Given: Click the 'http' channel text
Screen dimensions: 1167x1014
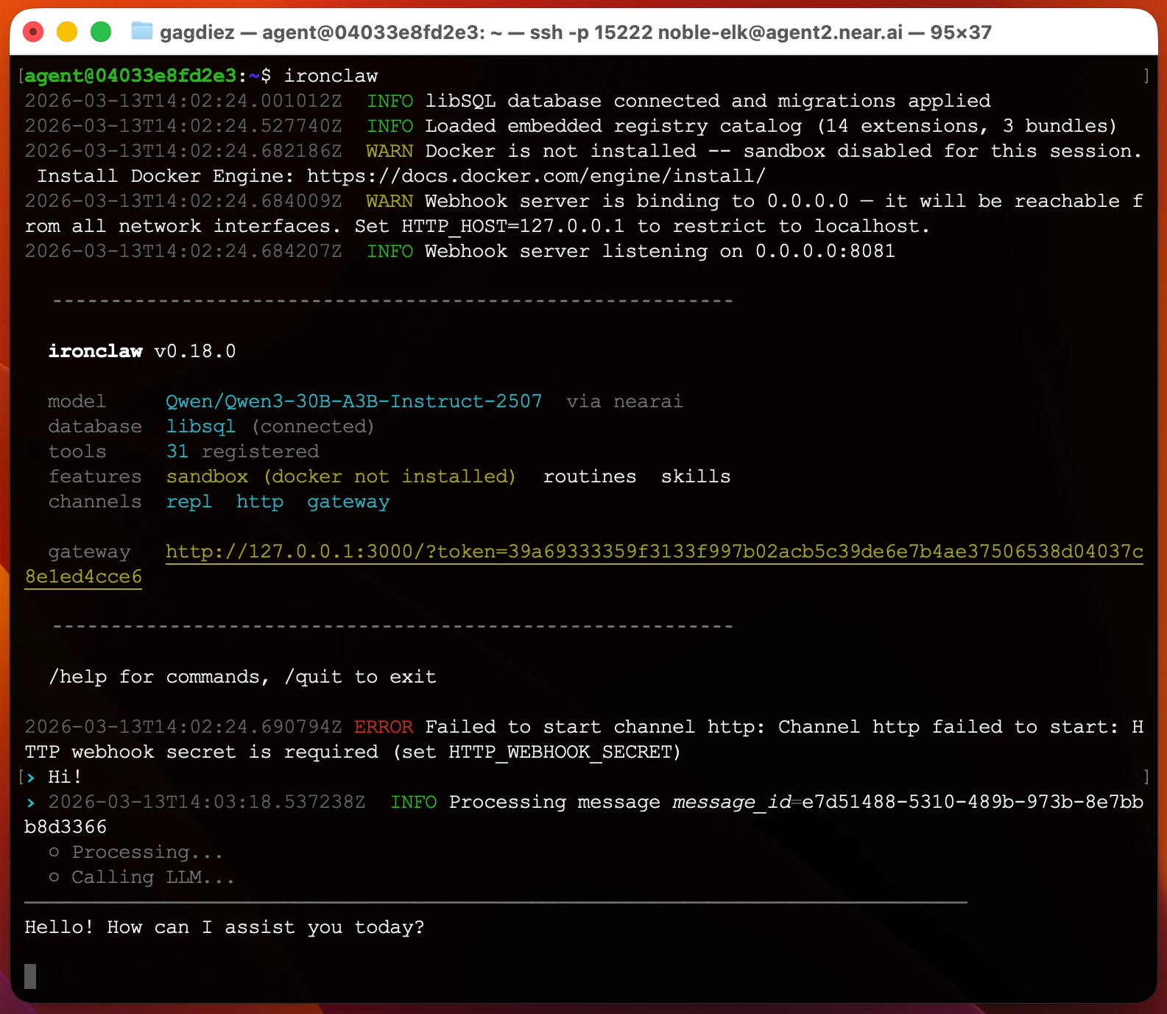Looking at the screenshot, I should 260,501.
